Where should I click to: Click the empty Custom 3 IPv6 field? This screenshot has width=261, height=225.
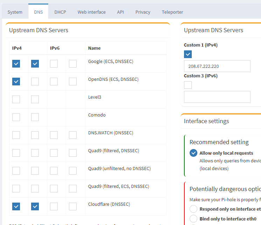[217, 97]
